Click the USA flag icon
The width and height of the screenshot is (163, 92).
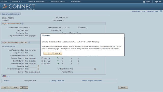pos(5,76)
